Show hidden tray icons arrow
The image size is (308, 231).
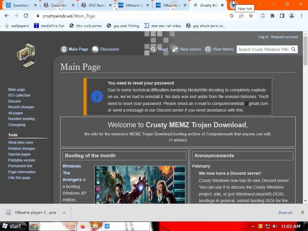[253, 226]
